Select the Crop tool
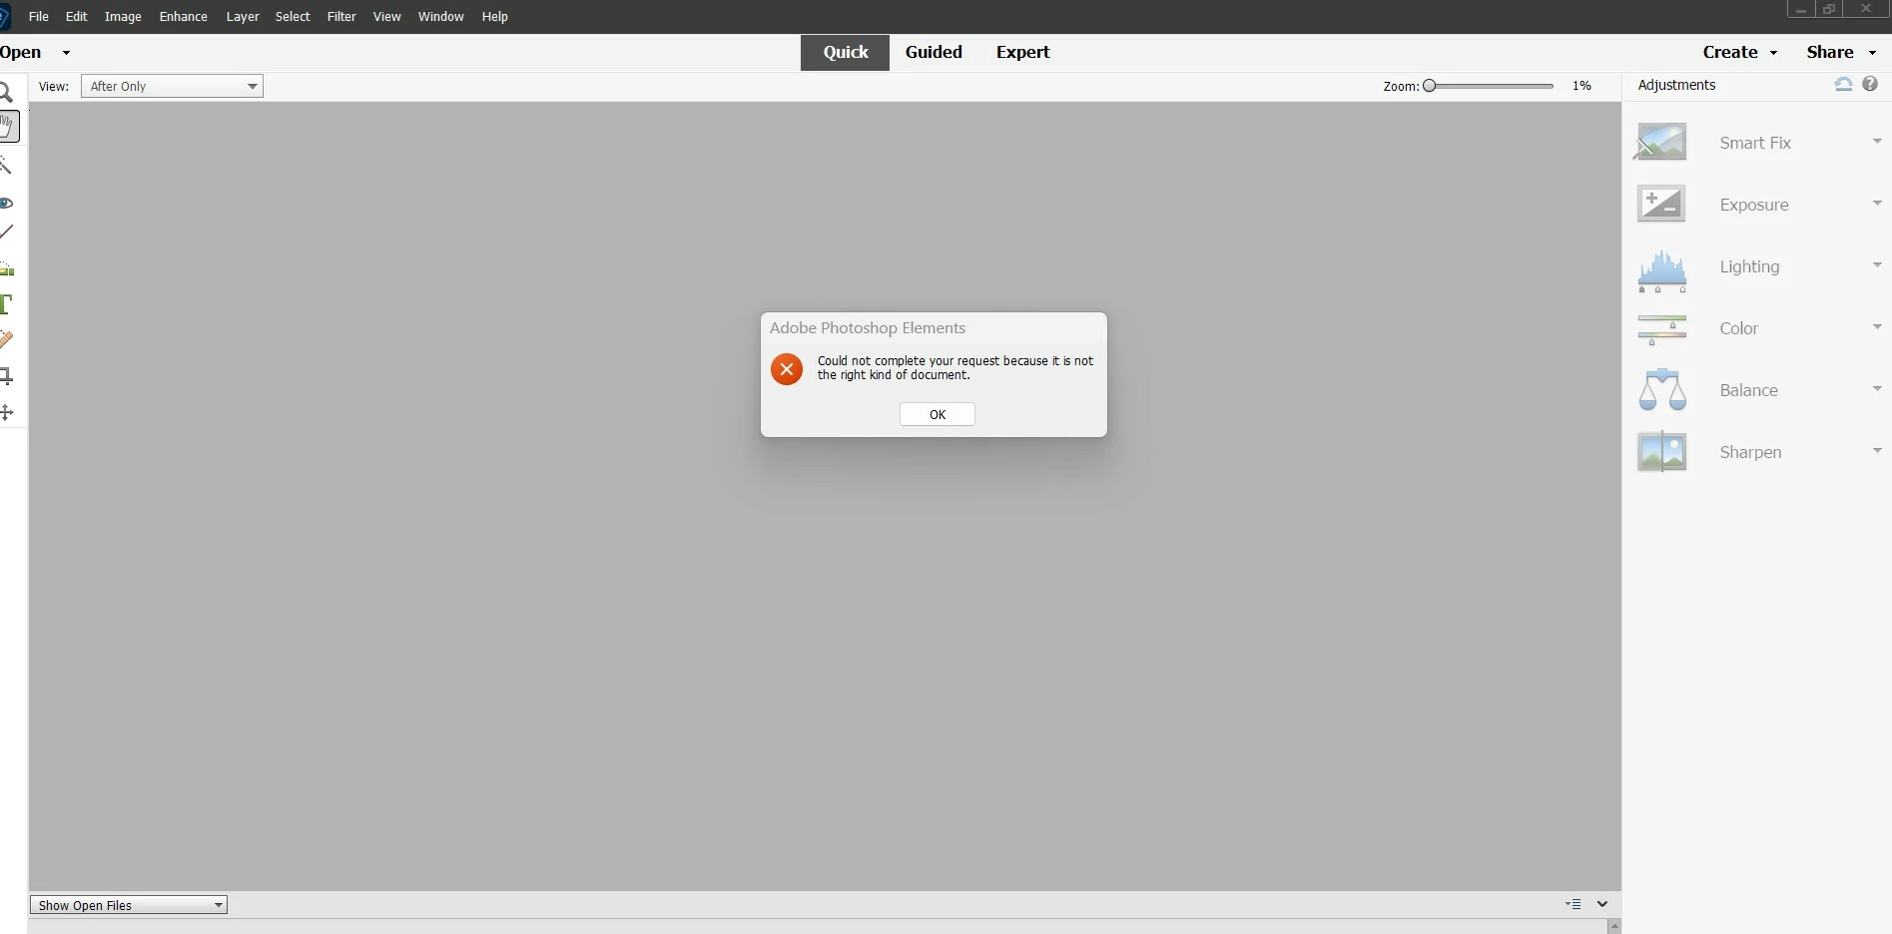 6,376
